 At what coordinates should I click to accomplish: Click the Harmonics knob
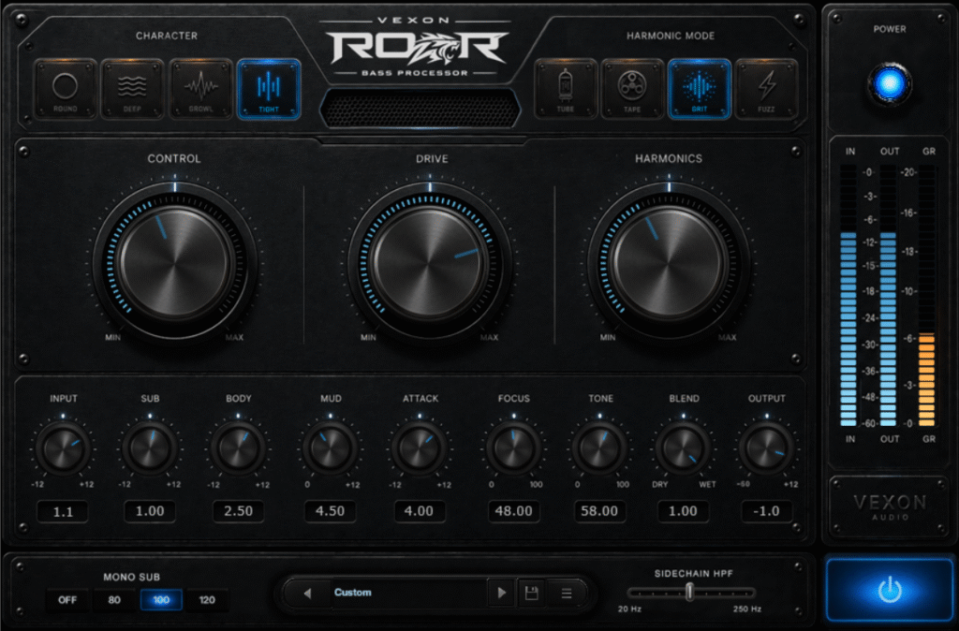(669, 264)
